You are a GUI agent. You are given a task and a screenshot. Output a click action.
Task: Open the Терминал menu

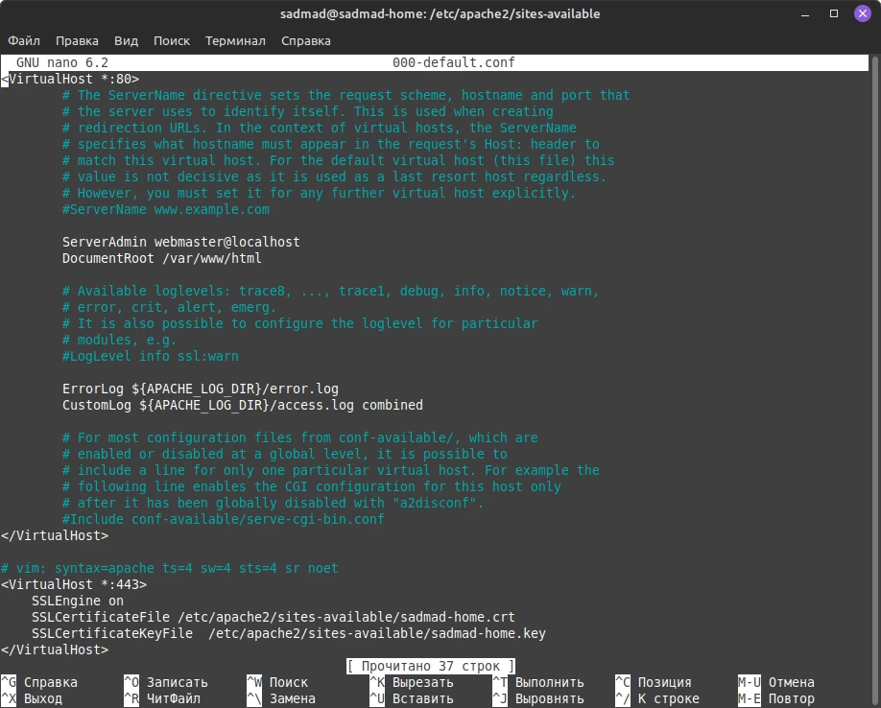click(x=235, y=41)
